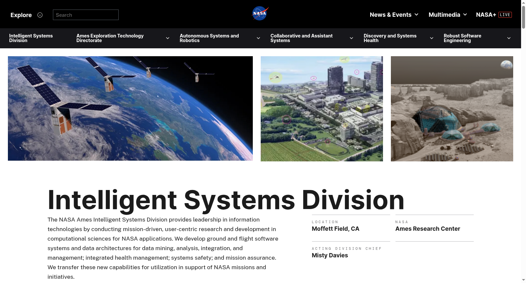This screenshot has height=283, width=526.
Task: Click the Explore circle chevron icon
Action: click(40, 15)
